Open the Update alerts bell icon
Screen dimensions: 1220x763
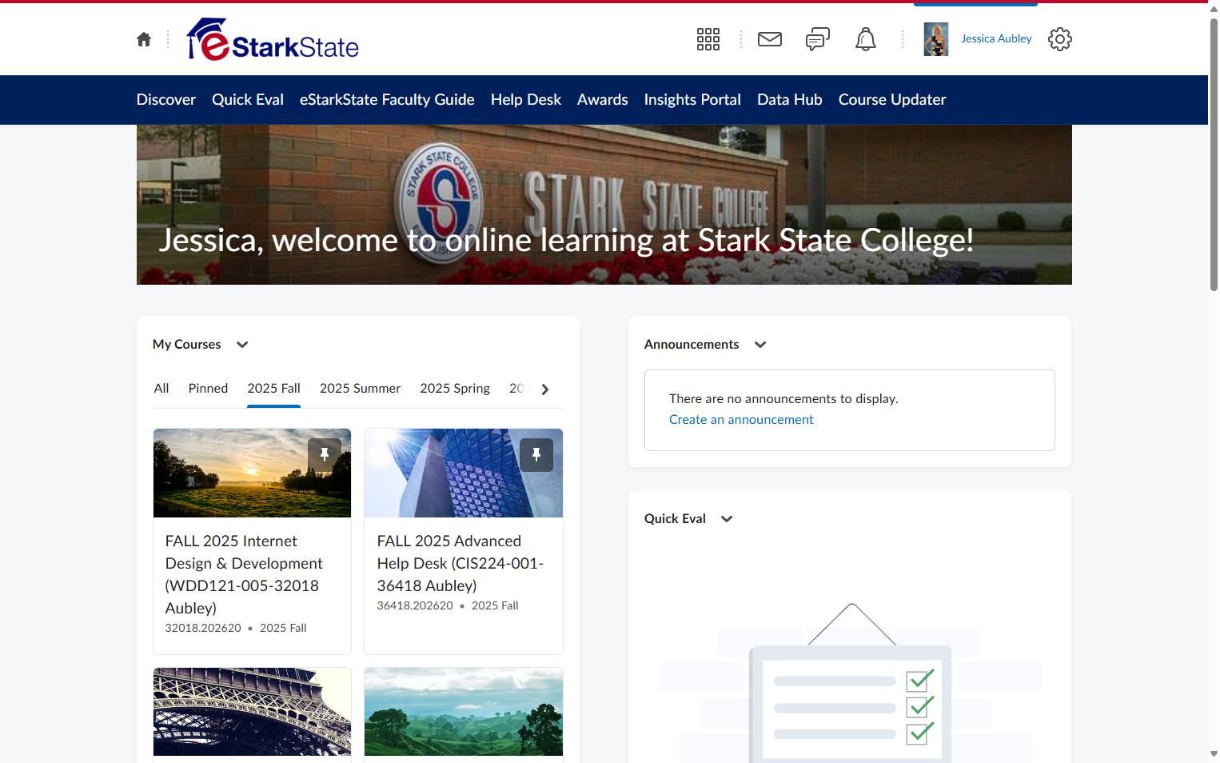pos(866,39)
